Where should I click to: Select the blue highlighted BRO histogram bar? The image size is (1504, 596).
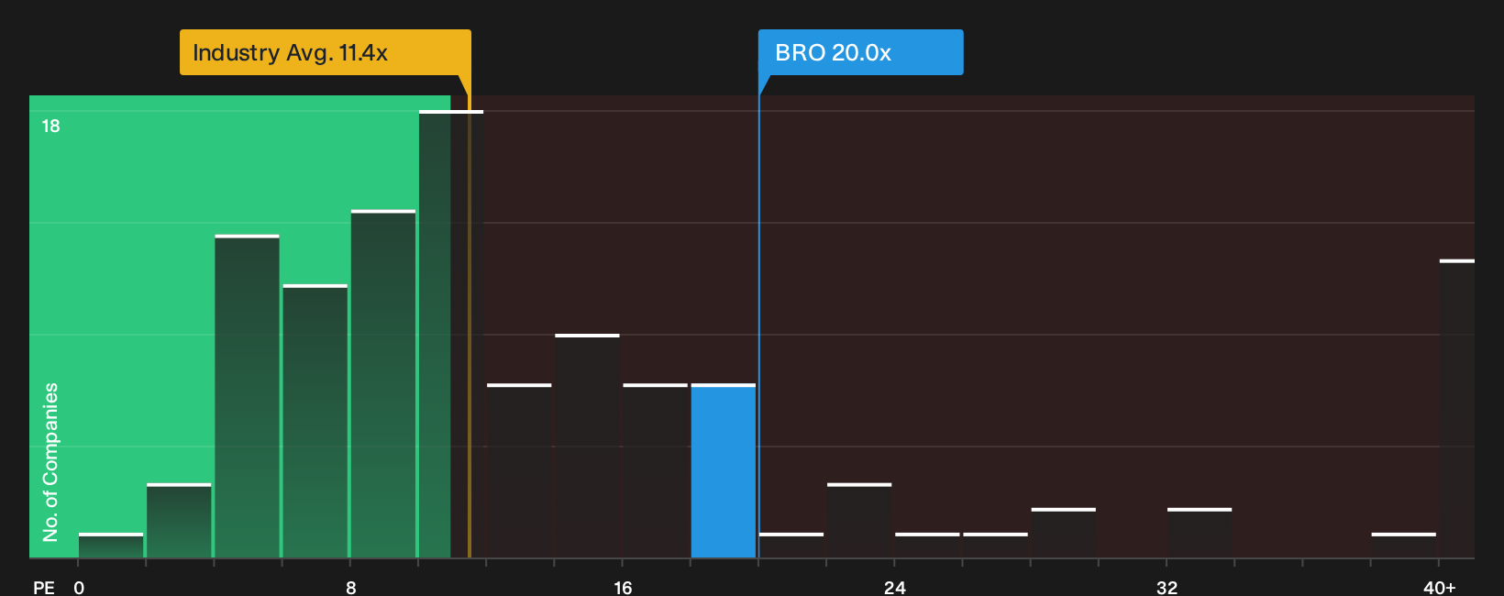(724, 471)
